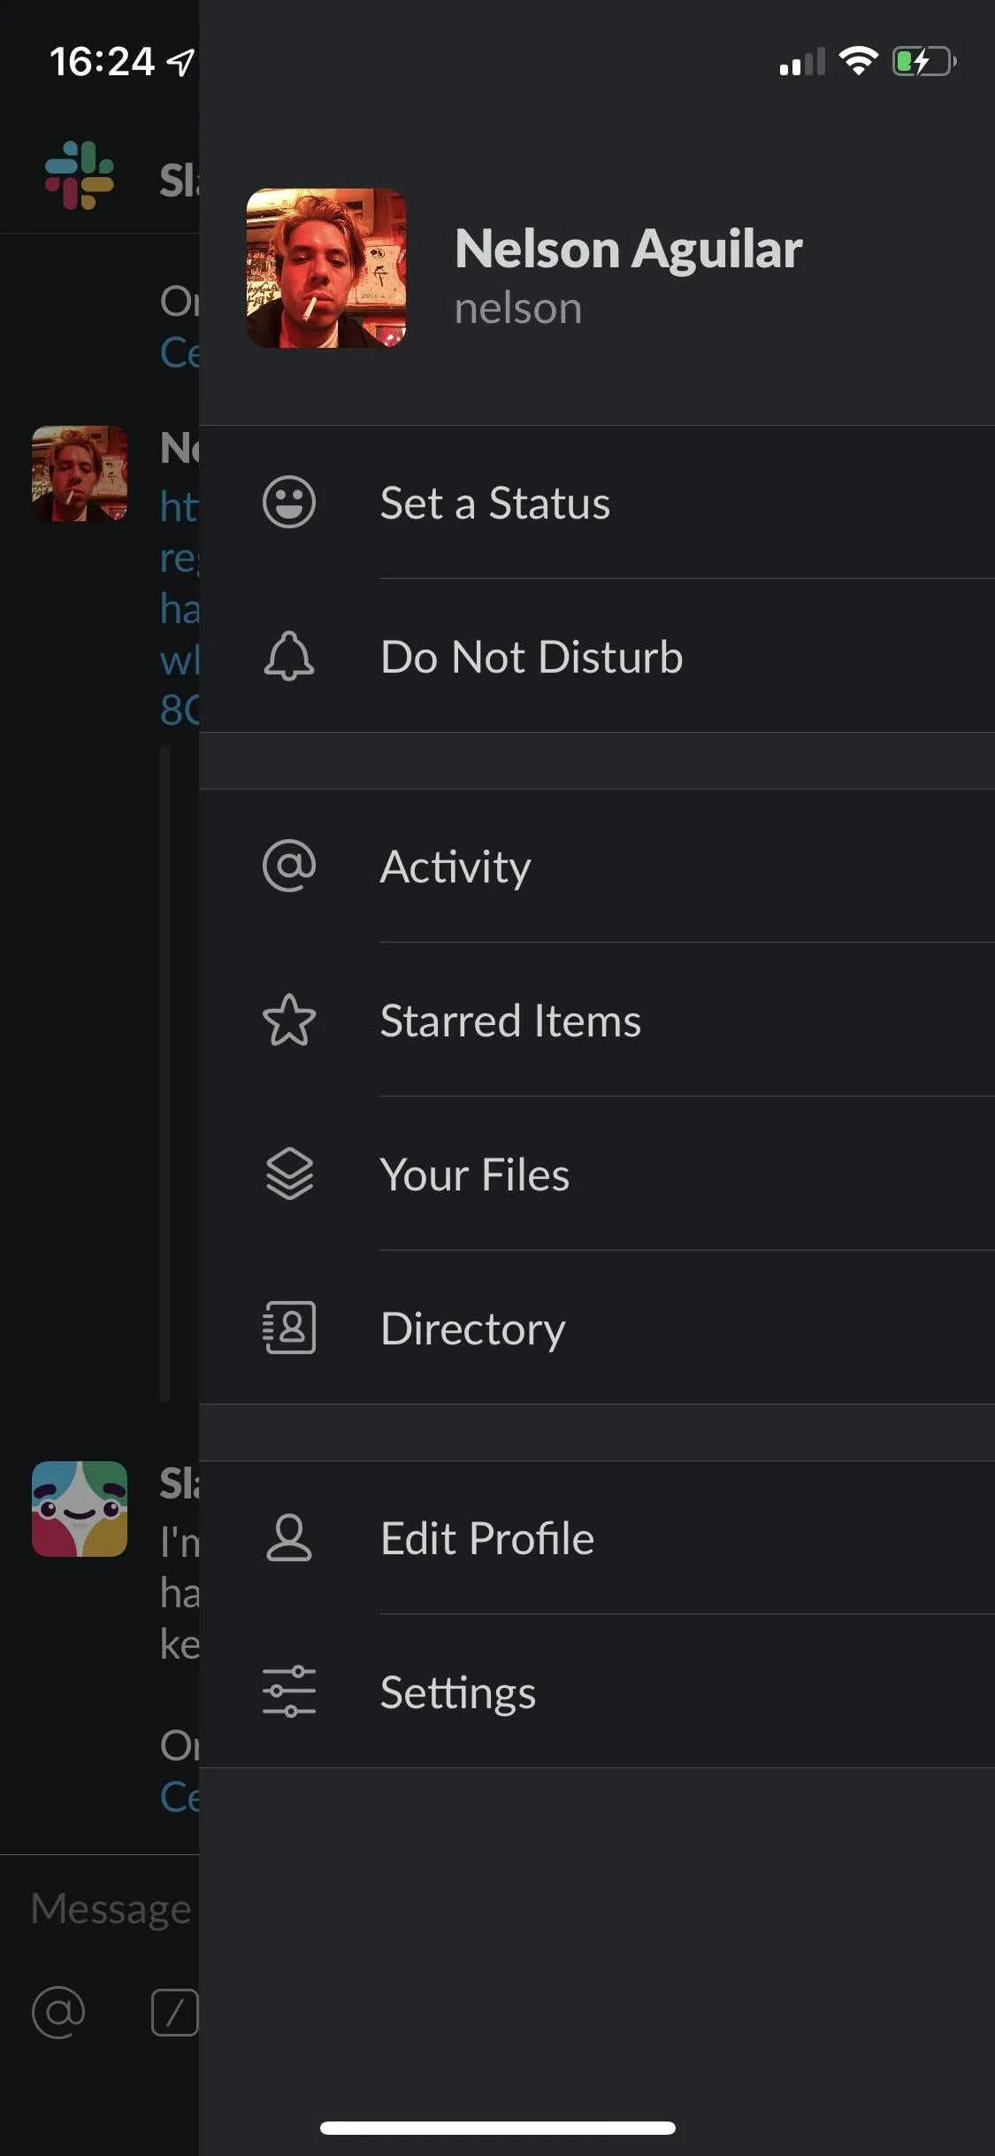The image size is (995, 2156).
Task: Open Do Not Disturb option
Action: click(x=597, y=656)
